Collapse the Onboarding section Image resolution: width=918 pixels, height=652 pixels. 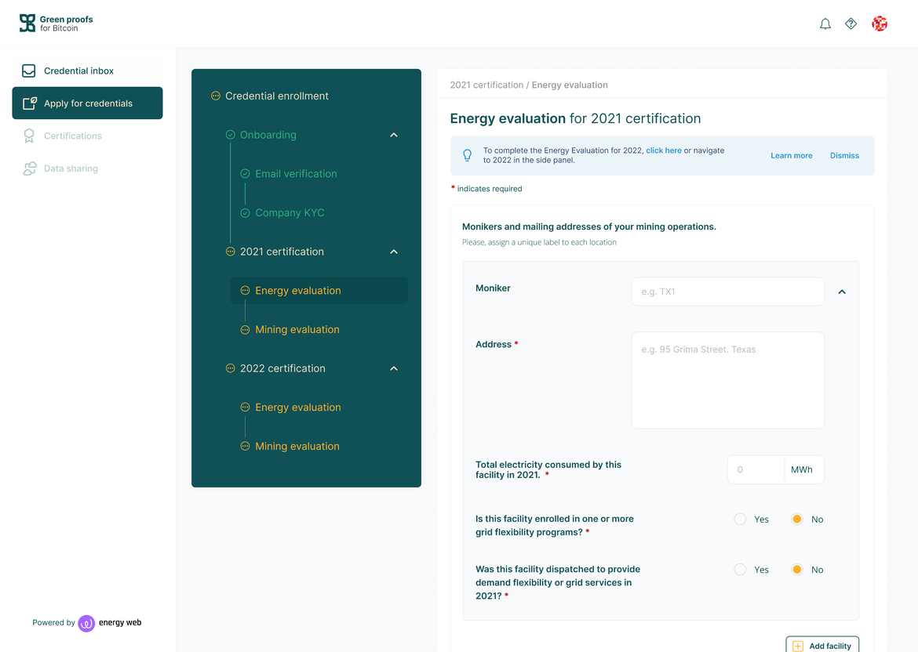point(394,135)
